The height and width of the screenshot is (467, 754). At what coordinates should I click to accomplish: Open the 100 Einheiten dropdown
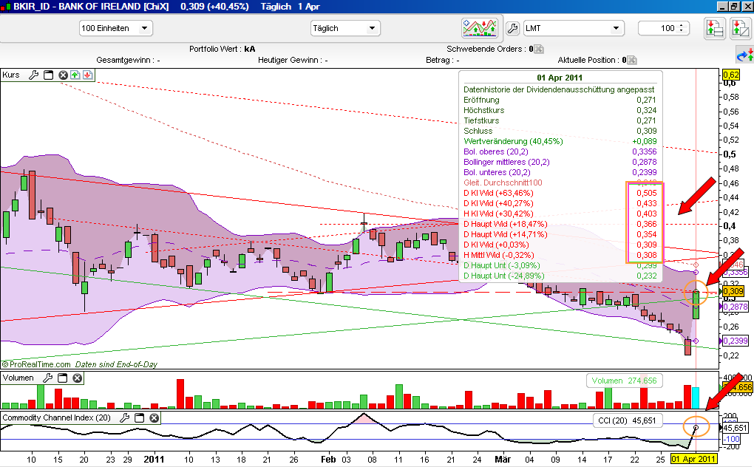point(116,28)
